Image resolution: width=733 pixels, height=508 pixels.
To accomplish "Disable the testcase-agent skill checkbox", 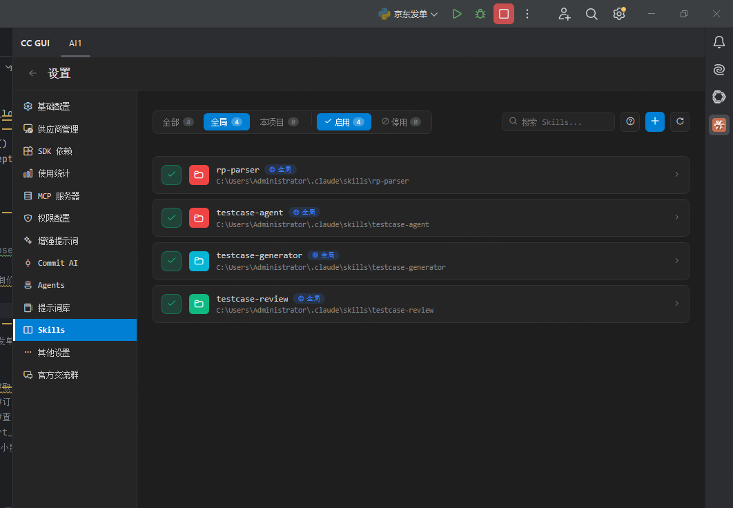I will [172, 218].
